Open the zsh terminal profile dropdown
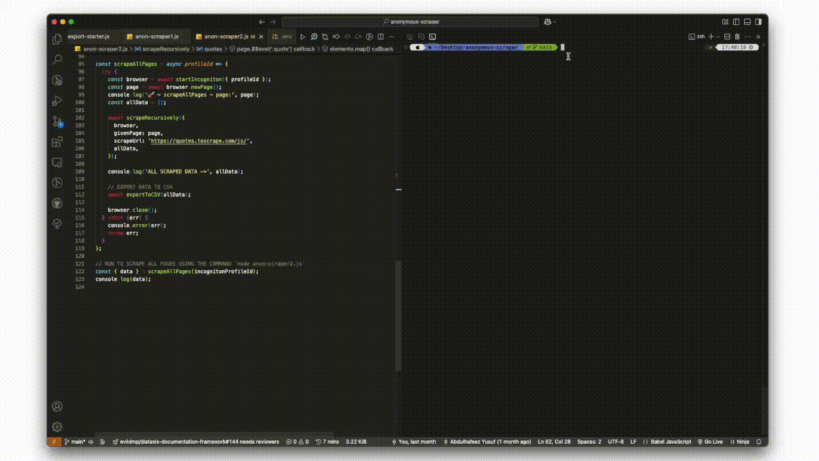The width and height of the screenshot is (819, 461). (x=718, y=36)
